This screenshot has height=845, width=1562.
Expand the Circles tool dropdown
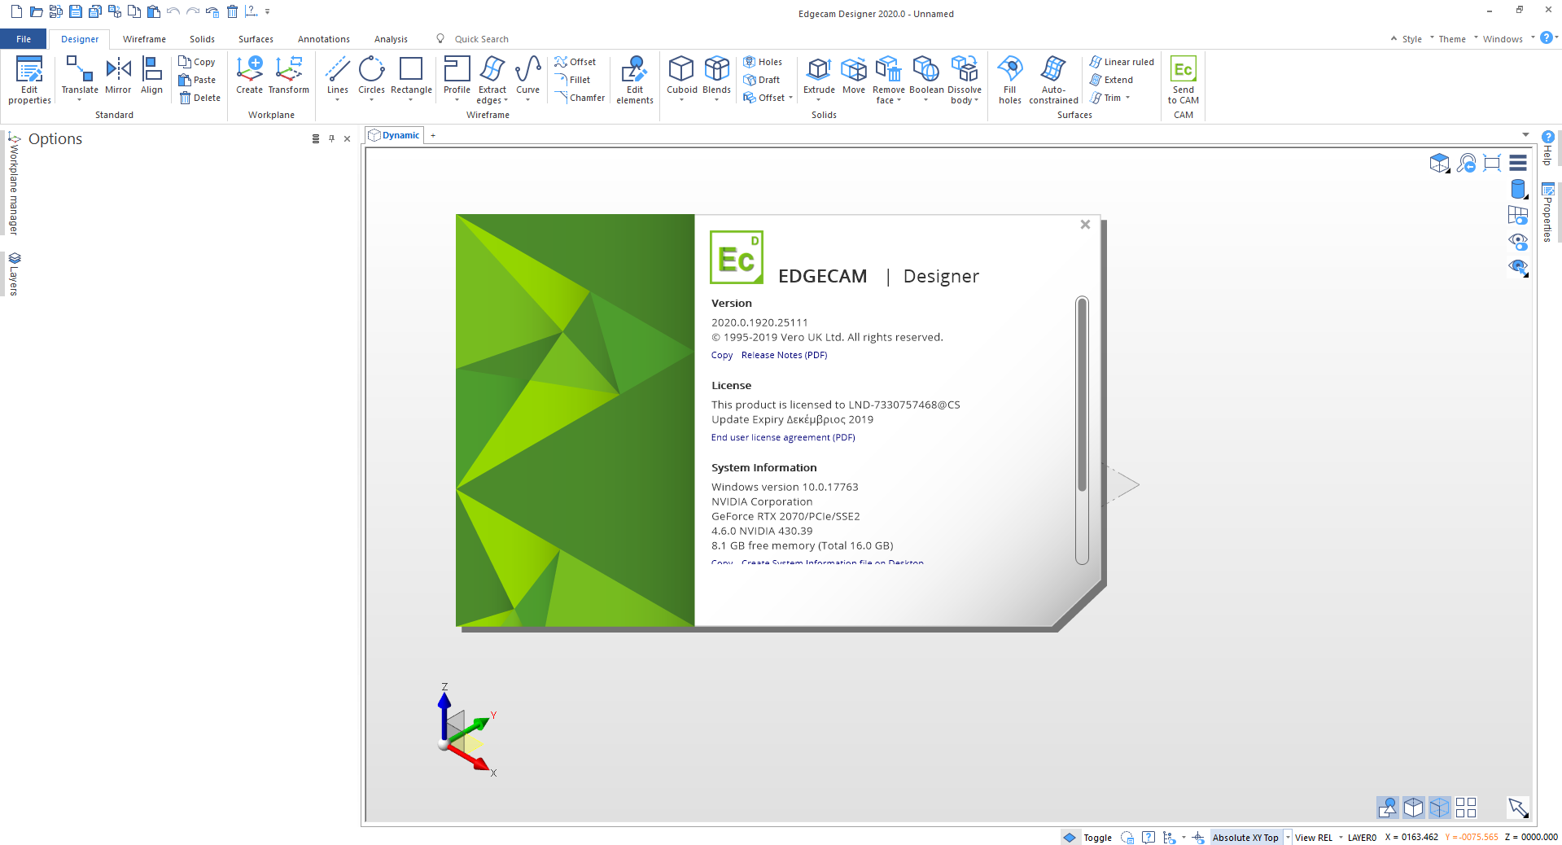coord(371,100)
